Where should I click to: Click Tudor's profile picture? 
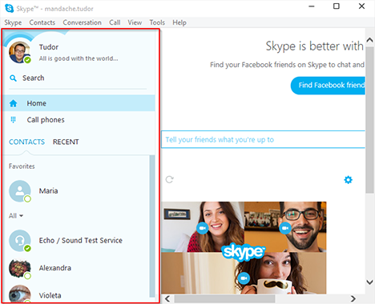click(19, 52)
